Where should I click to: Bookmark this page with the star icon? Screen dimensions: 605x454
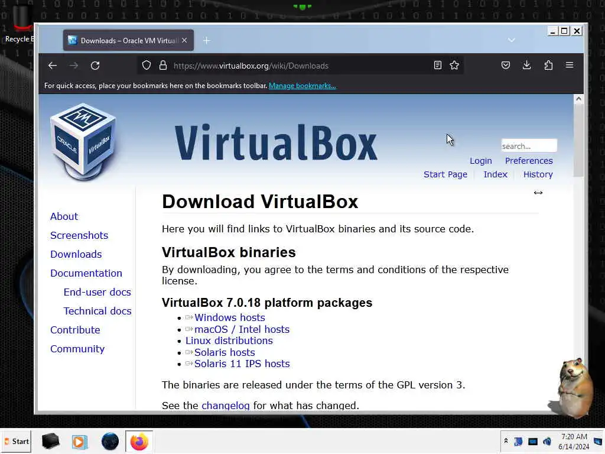pyautogui.click(x=454, y=65)
